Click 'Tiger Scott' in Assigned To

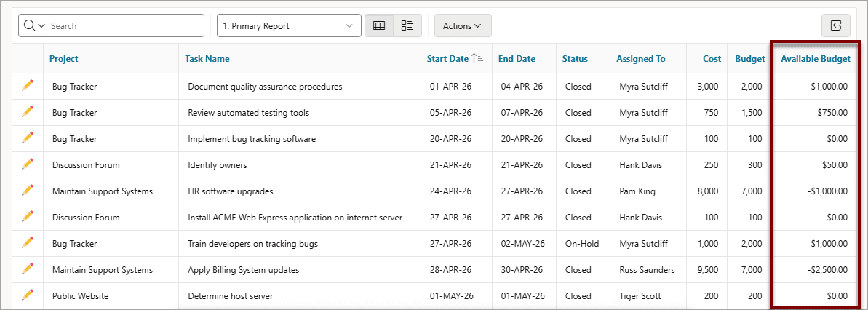(x=640, y=296)
